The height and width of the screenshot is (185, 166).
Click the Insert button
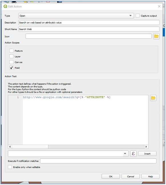[x=147, y=154]
